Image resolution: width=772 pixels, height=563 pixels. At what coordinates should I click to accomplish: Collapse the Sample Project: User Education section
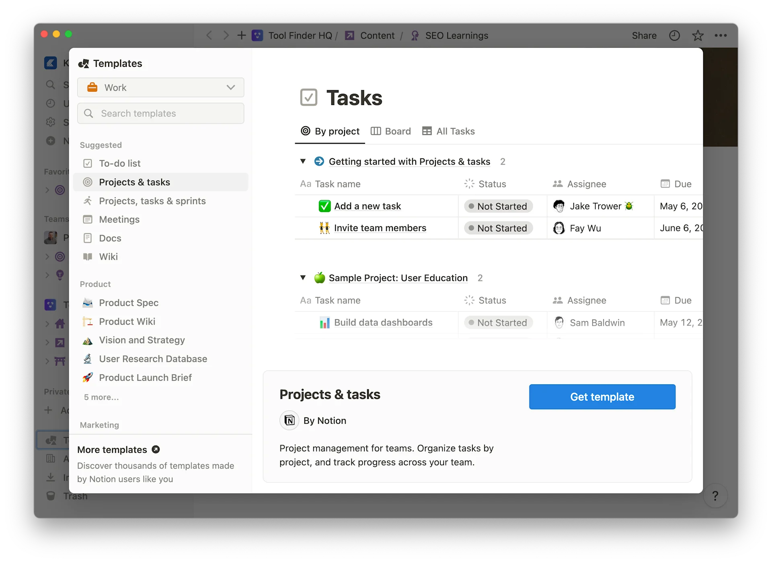[x=304, y=278]
